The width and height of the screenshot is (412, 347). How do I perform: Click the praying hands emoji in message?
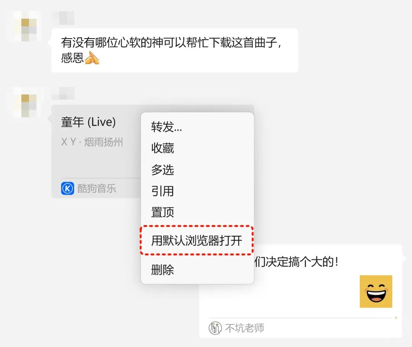tap(92, 58)
